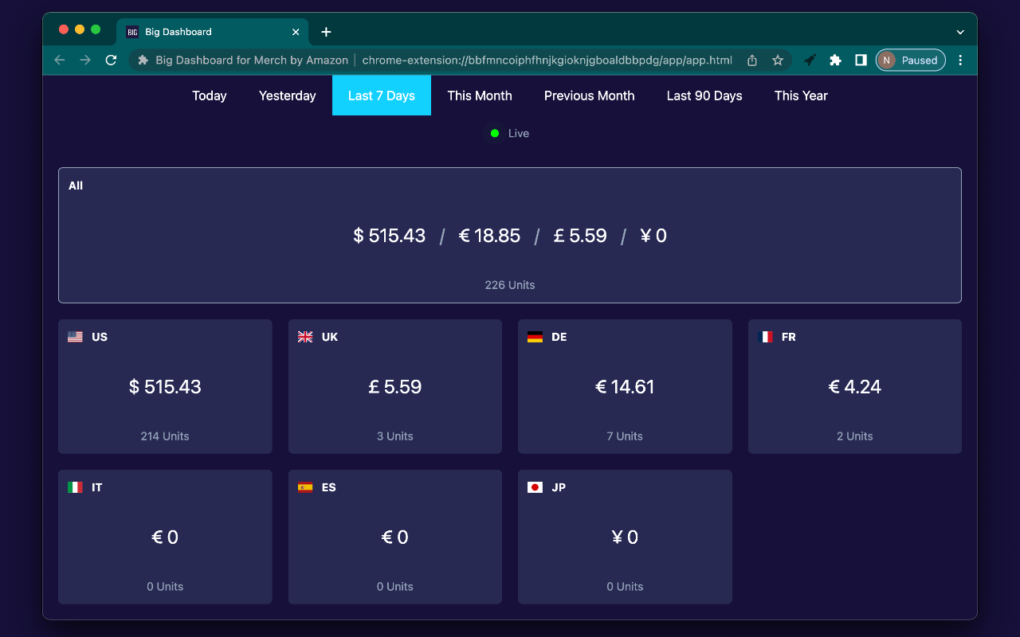Viewport: 1020px width, 637px height.
Task: Click inside the address bar URL
Action: (x=550, y=60)
